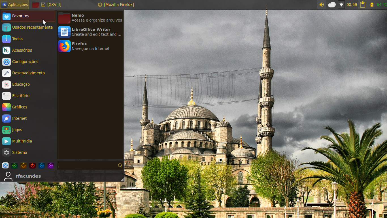Viewport: 387px width, 218px height.
Task: Click the magnifier icon in search box
Action: (120, 165)
